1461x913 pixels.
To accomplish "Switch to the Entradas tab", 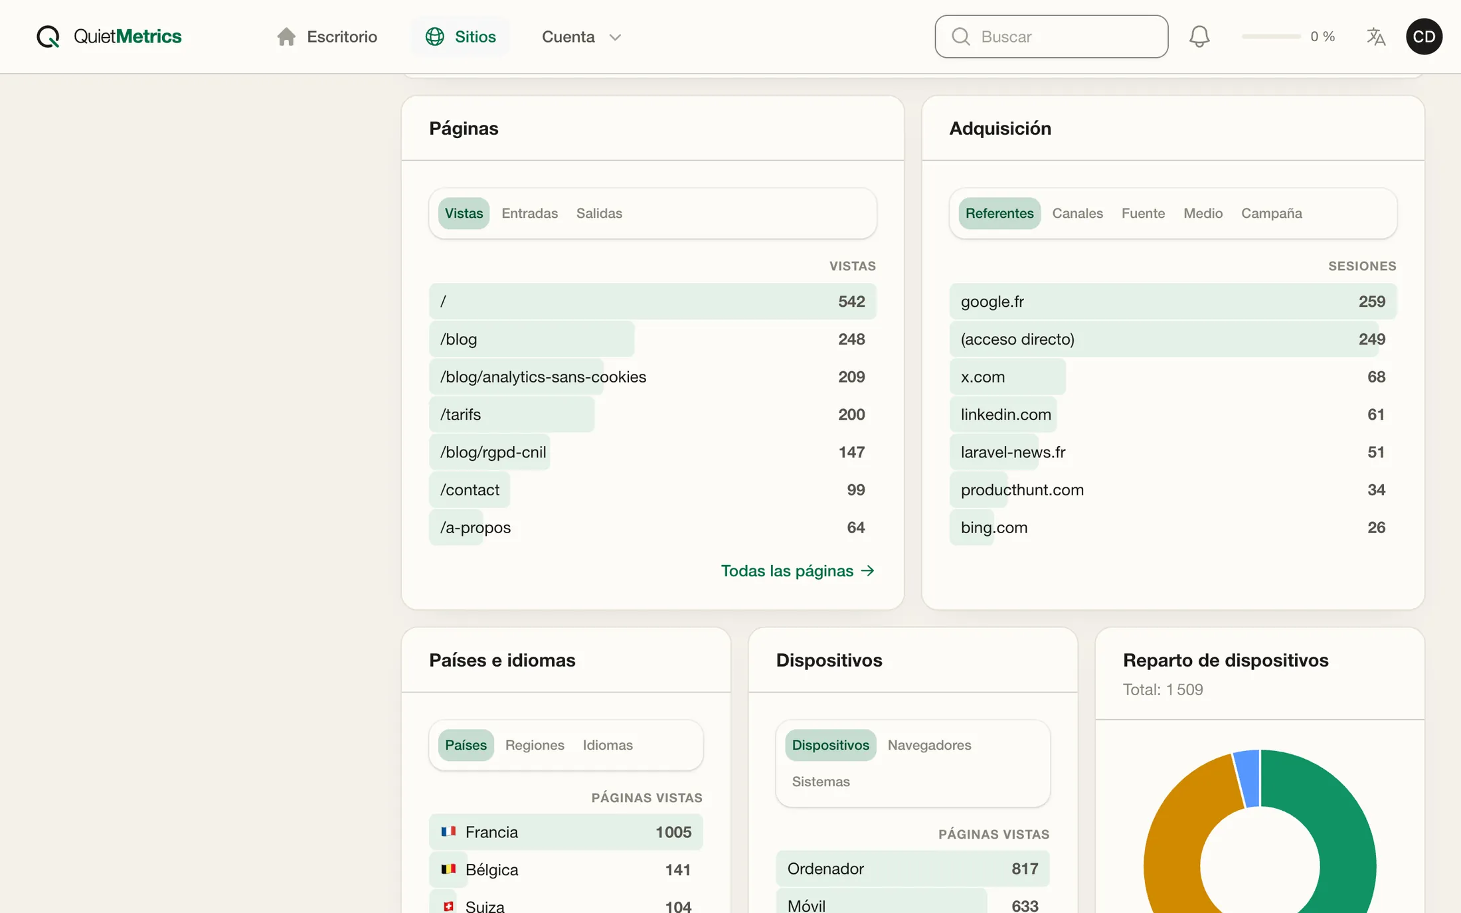I will coord(529,213).
